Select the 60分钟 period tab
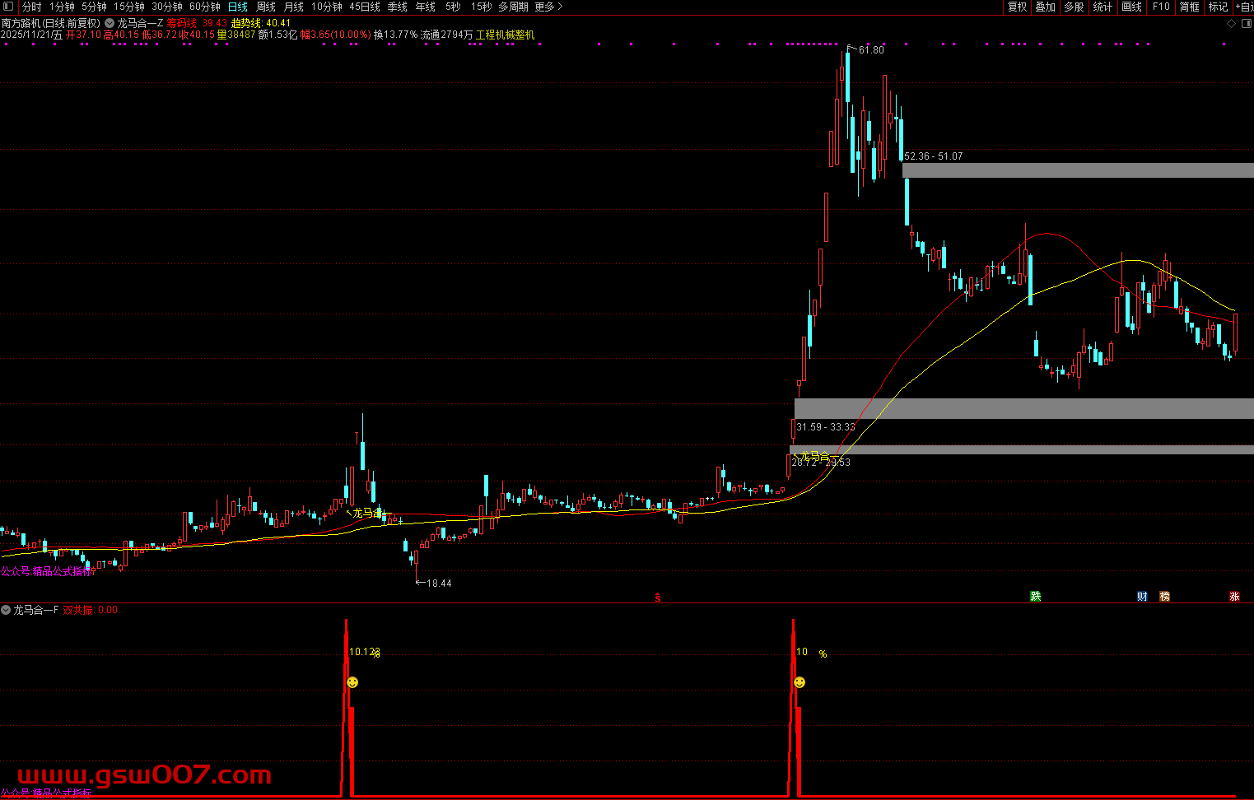The height and width of the screenshot is (800, 1254). tap(204, 7)
